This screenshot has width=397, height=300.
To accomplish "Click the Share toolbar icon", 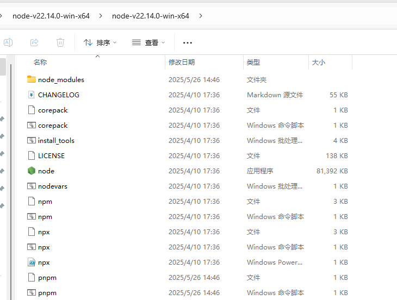I will pyautogui.click(x=34, y=42).
